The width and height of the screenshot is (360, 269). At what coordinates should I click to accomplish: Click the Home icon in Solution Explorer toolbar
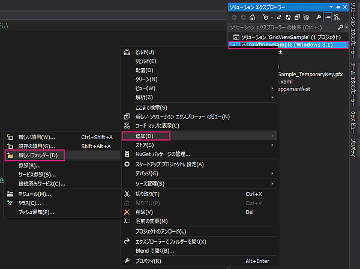click(x=253, y=17)
